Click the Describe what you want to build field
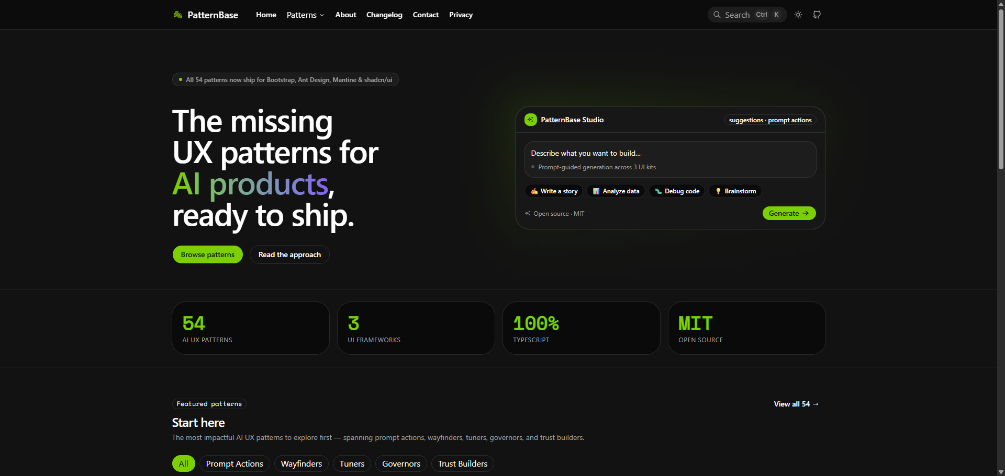The height and width of the screenshot is (476, 1005). tap(670, 159)
